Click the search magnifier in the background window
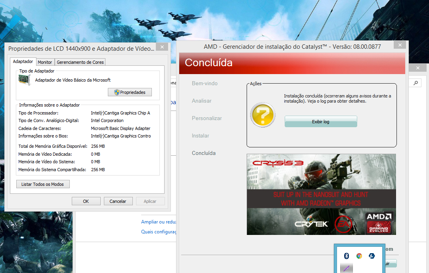This screenshot has height=273, width=429. point(416,82)
